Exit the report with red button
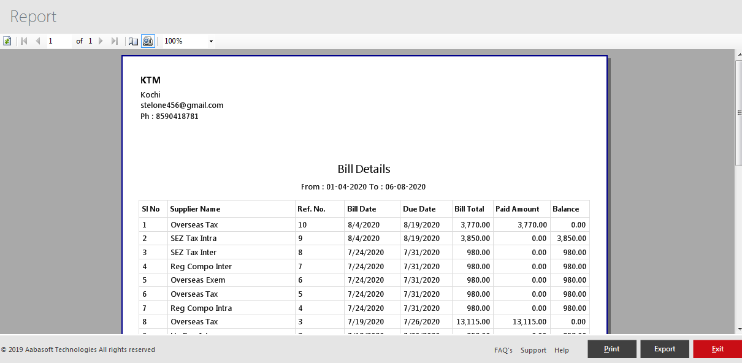This screenshot has width=742, height=363. 717,349
